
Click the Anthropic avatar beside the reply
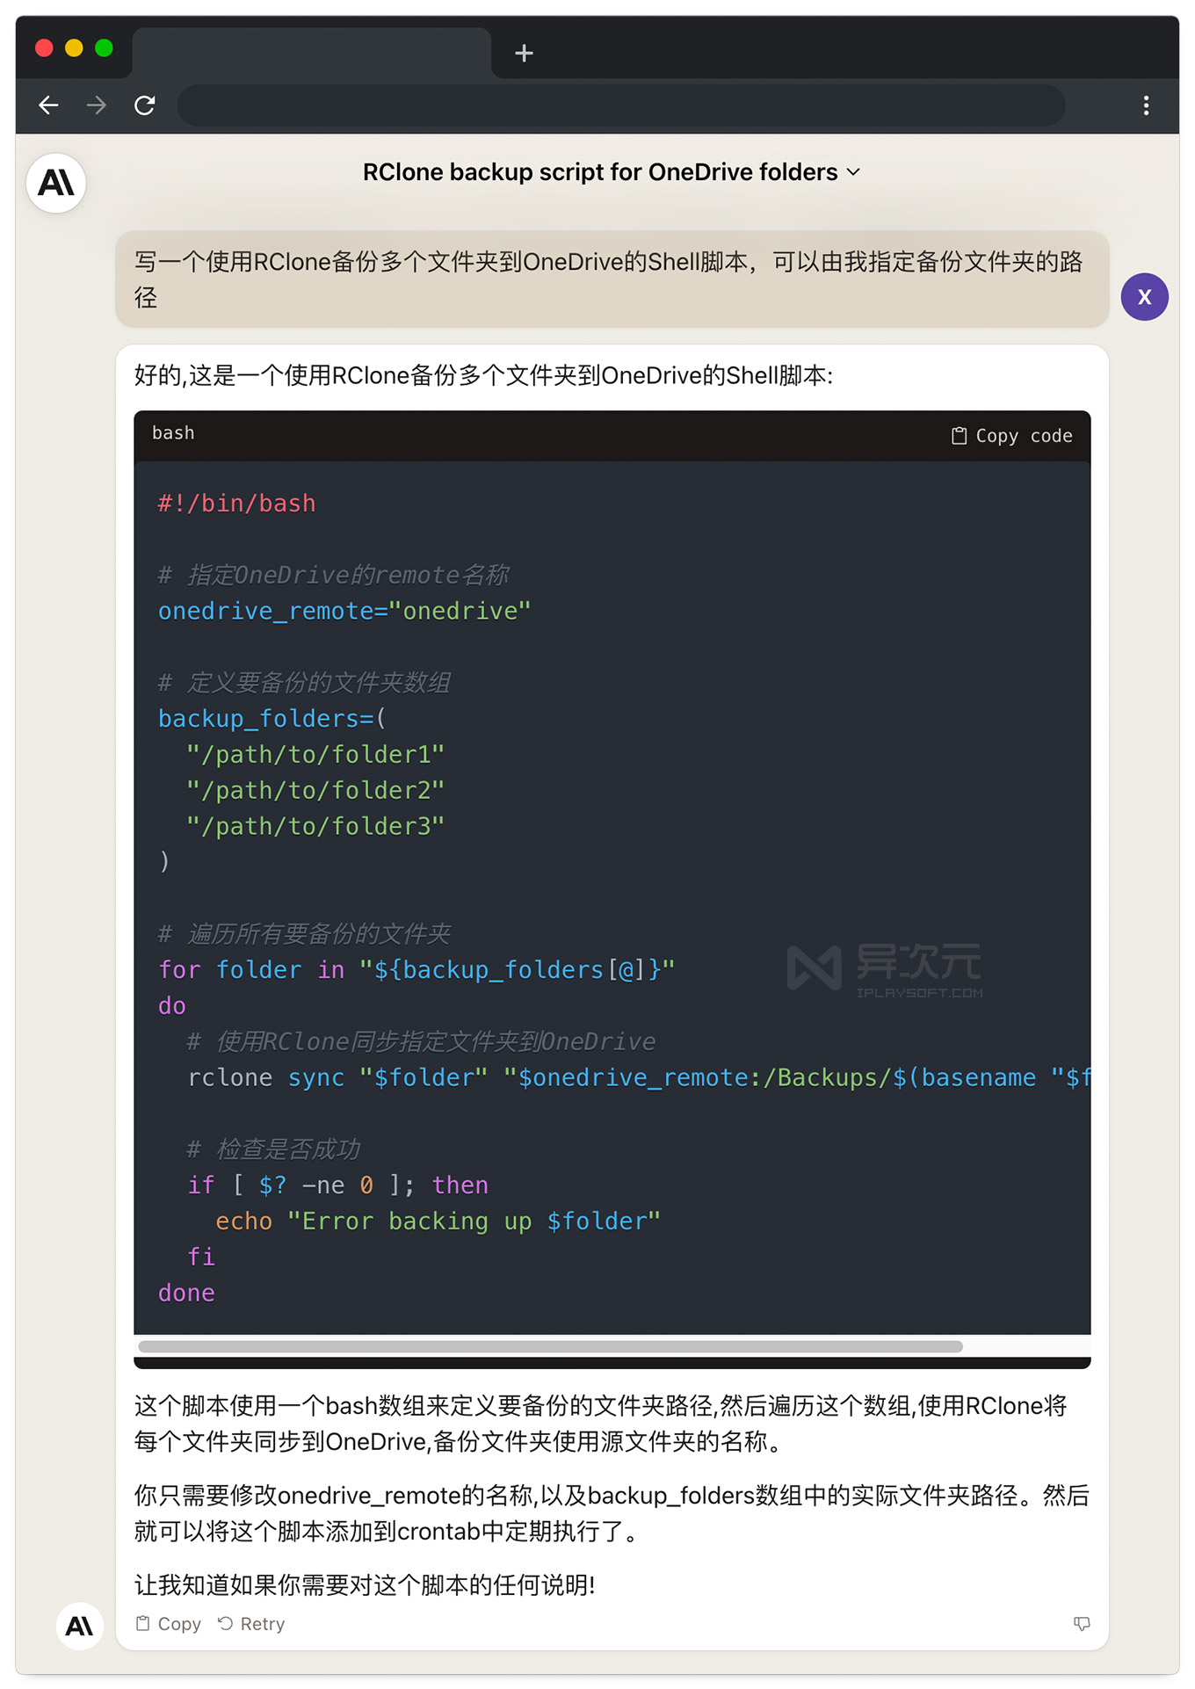coord(80,1626)
